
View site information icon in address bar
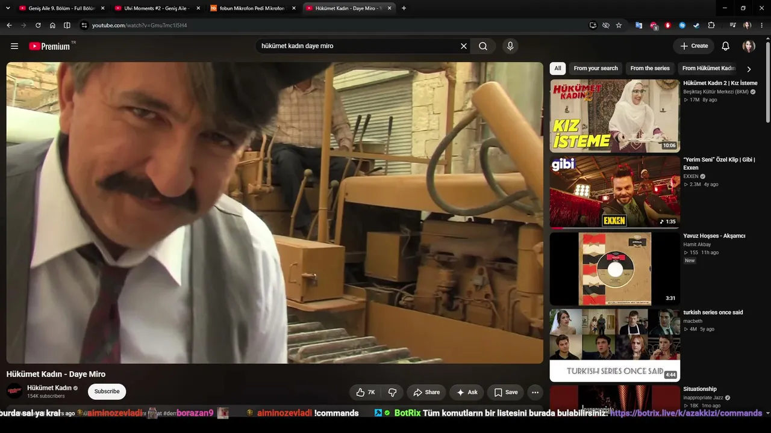tap(84, 25)
